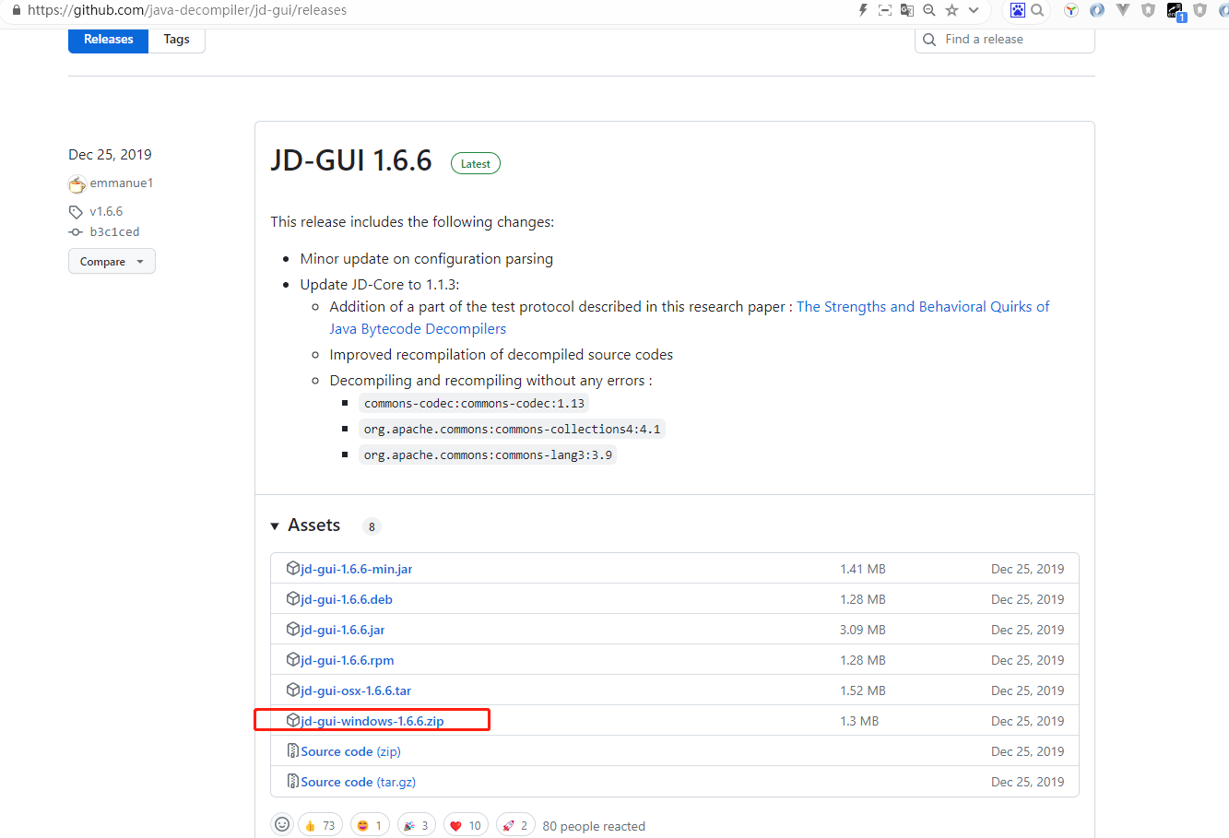
Task: Open the Java Bytecode Decompilers paper link
Action: 418,329
